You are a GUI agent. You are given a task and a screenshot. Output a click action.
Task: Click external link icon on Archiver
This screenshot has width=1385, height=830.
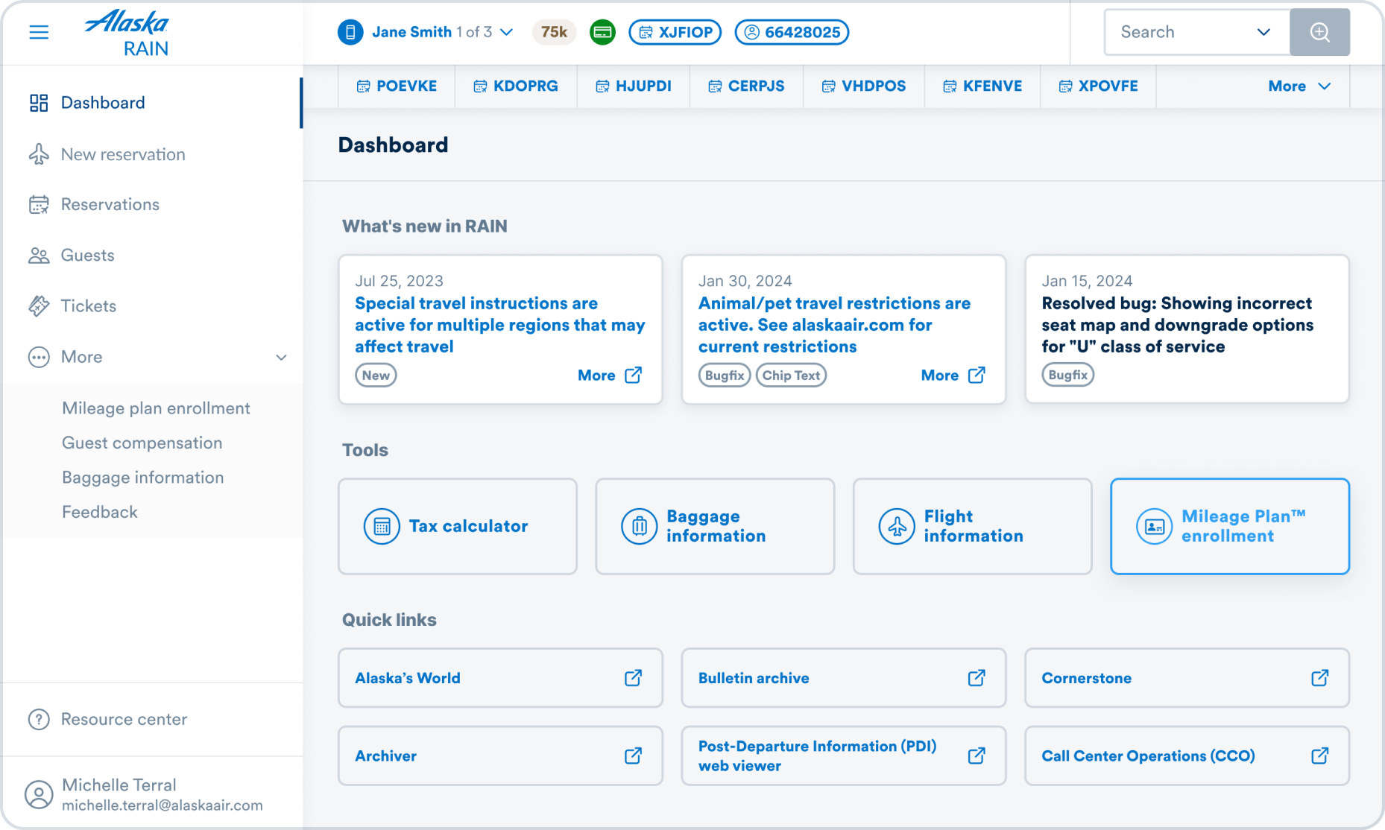tap(633, 755)
